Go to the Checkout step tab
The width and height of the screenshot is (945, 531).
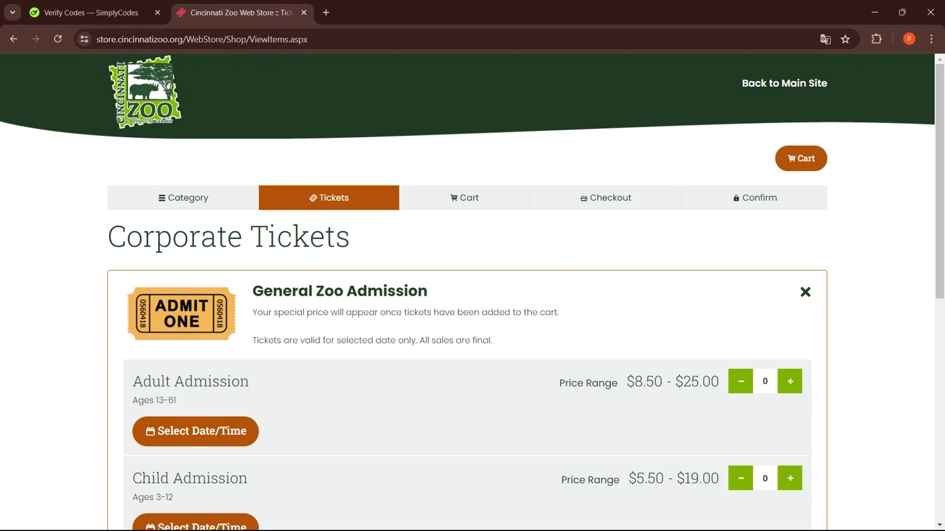[x=605, y=198]
